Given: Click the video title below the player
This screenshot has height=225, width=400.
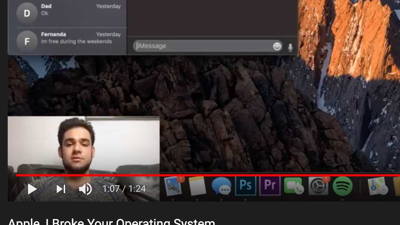Looking at the screenshot, I should pyautogui.click(x=111, y=222).
